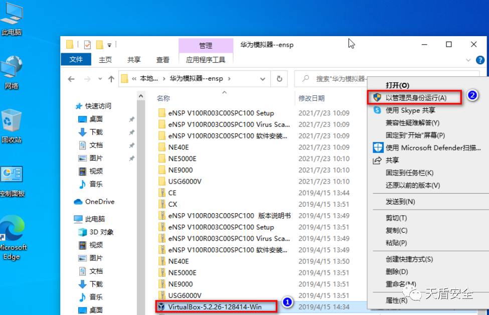Screen dimensions: 489x315
Task: Open the Recycle Bin (回收站) desktop icon
Action: tap(12, 126)
